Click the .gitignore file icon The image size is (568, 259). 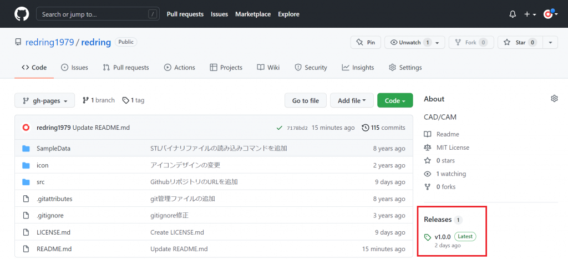[26, 216]
